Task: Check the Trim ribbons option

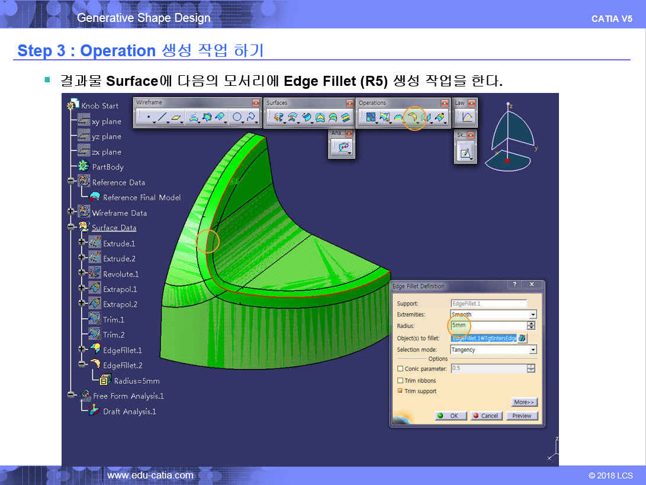Action: (400, 381)
